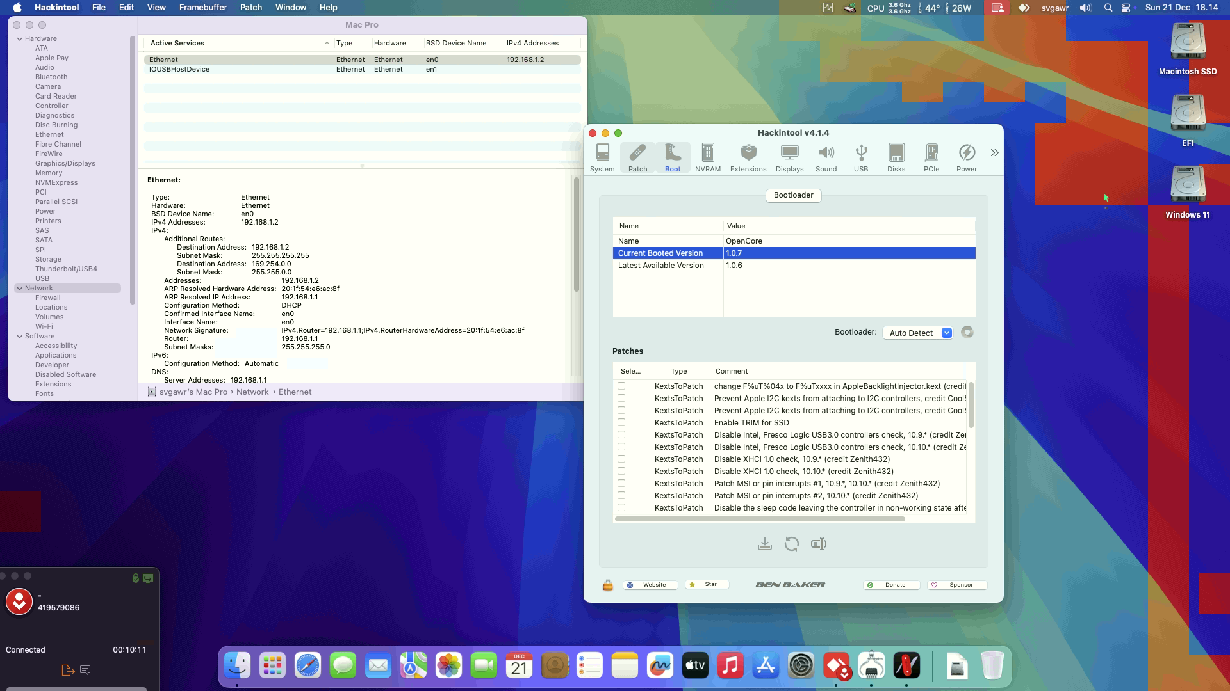This screenshot has height=691, width=1230.
Task: Select the Latest Available Version row
Action: pos(794,266)
